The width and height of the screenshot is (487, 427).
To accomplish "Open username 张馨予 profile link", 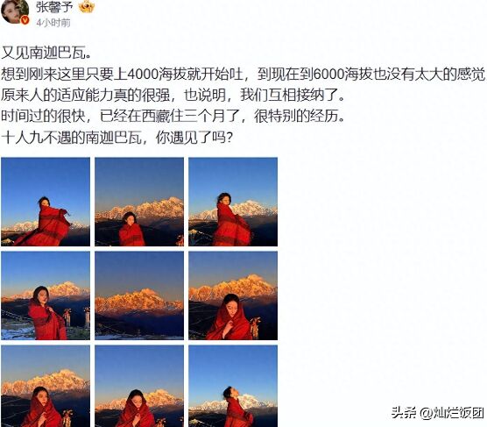I will point(54,6).
